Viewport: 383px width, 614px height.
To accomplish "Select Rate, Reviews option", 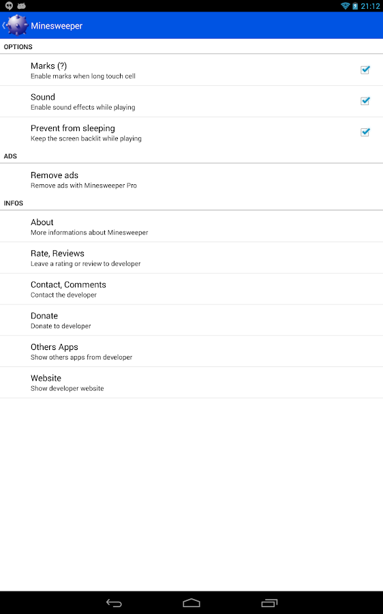I will click(x=191, y=258).
